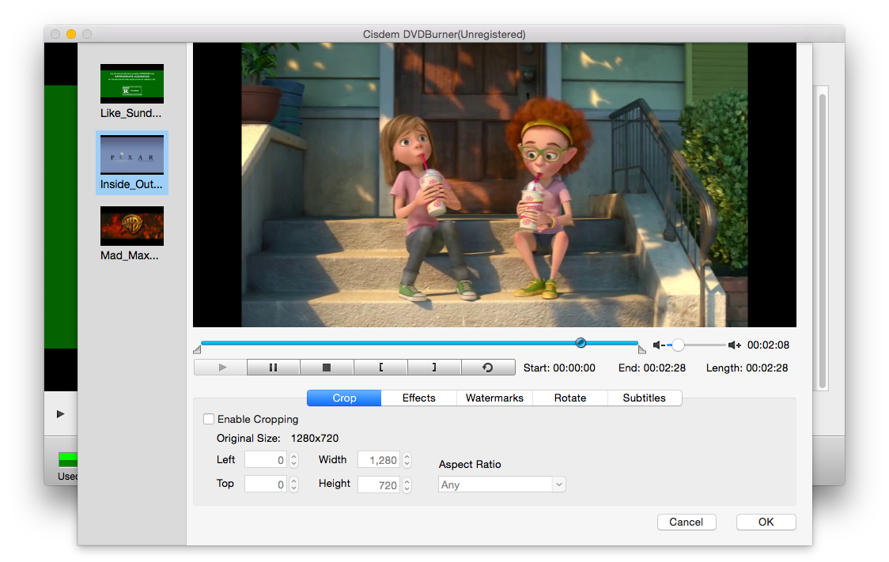Click the left trim marker on the timeline

click(x=197, y=349)
